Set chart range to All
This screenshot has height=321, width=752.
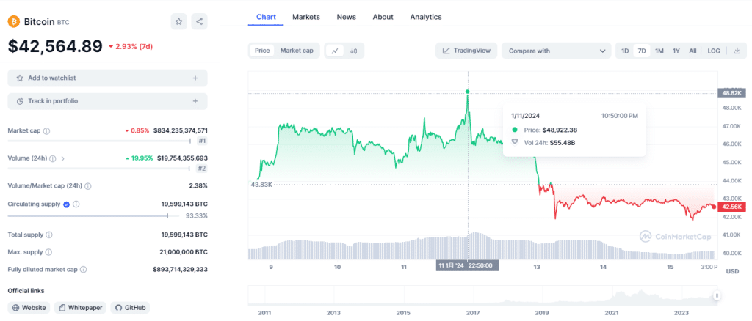click(693, 51)
